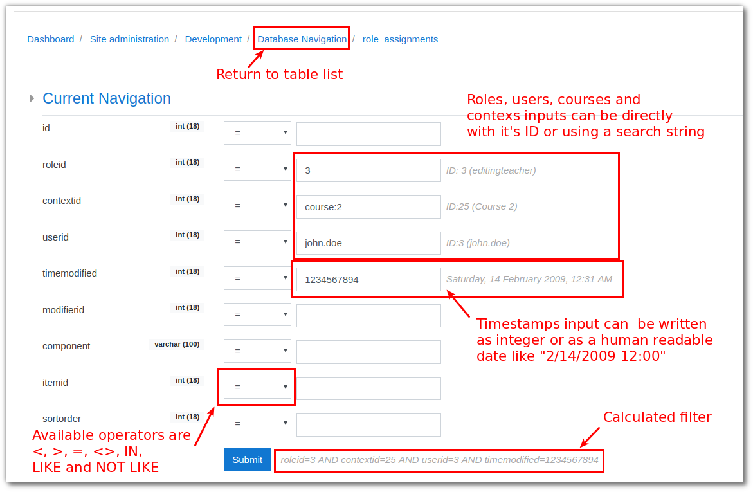Viewport: 753px width, 492px height.
Task: Click the empty id value field
Action: click(x=368, y=134)
